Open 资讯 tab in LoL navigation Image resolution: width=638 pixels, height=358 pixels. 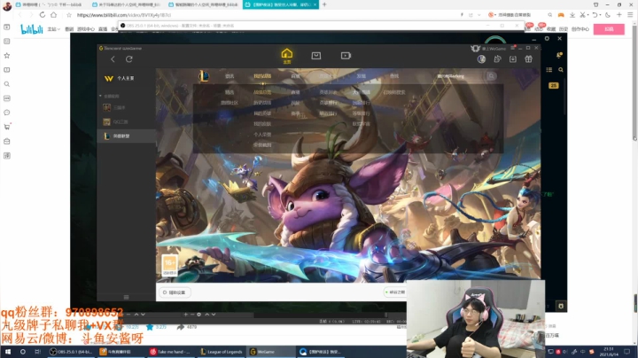(230, 76)
